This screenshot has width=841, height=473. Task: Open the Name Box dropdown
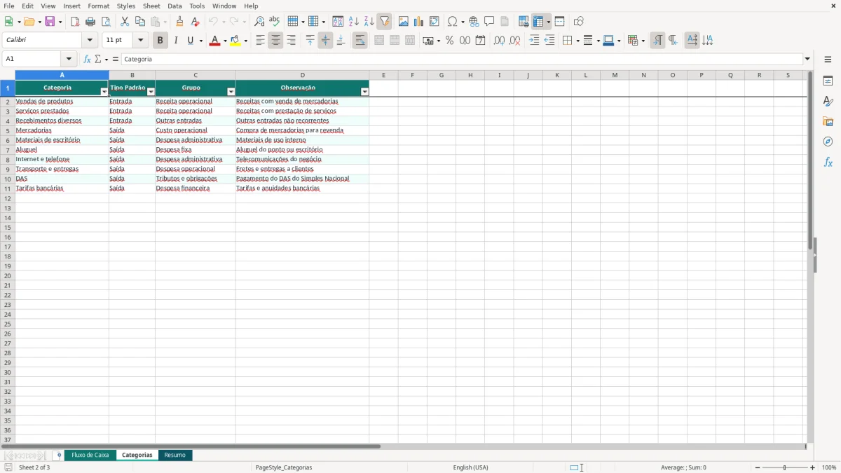68,60
